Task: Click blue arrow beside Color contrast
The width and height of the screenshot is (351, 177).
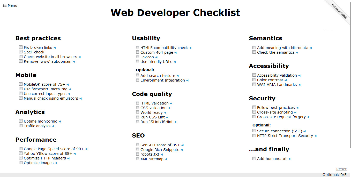Action: (286, 80)
